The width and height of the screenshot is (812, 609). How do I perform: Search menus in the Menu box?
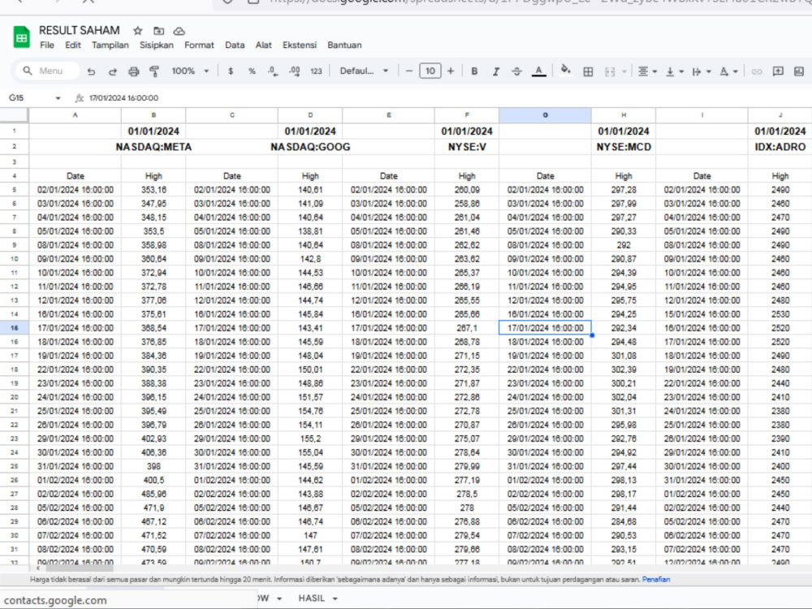[x=48, y=71]
